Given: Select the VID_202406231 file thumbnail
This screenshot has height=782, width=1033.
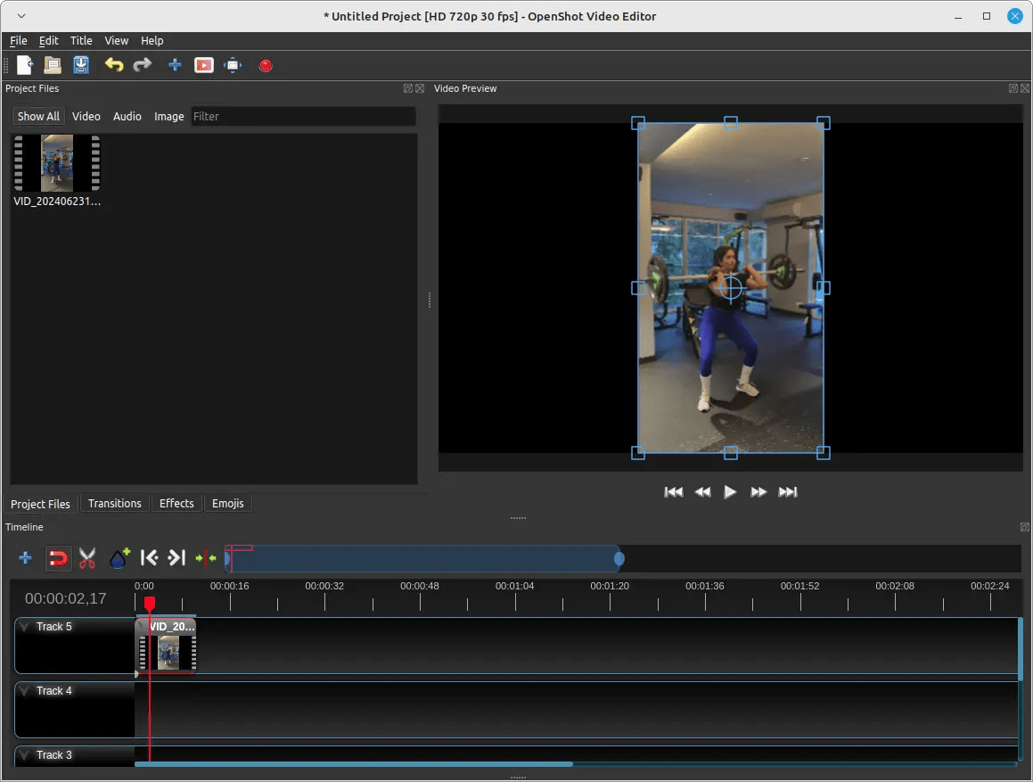Looking at the screenshot, I should pos(57,163).
